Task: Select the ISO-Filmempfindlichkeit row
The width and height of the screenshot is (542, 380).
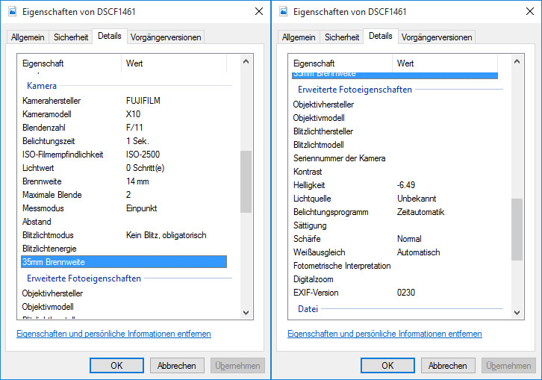Action: [124, 155]
